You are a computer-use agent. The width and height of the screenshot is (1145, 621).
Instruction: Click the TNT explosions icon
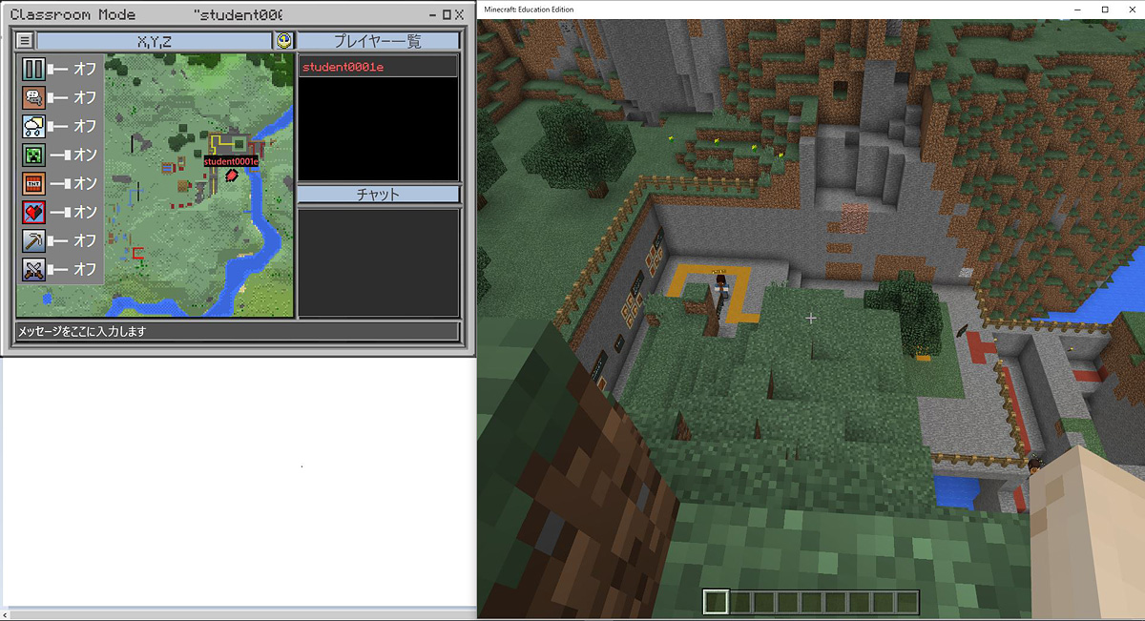tap(31, 183)
